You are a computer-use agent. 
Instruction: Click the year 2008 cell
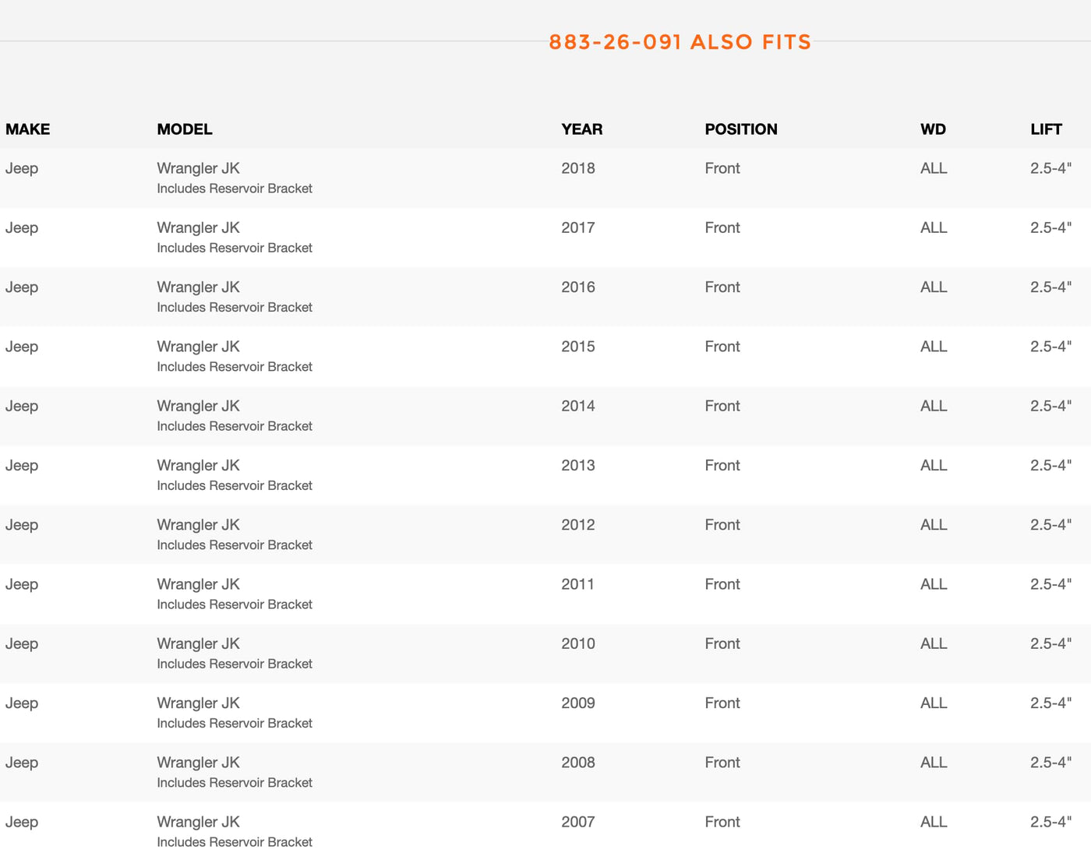pos(577,763)
